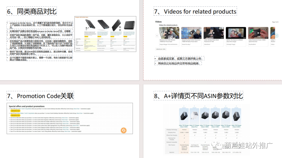Select the bullet starting "做好广告关联"
This screenshot has height=158, width=282.
(x=40, y=53)
